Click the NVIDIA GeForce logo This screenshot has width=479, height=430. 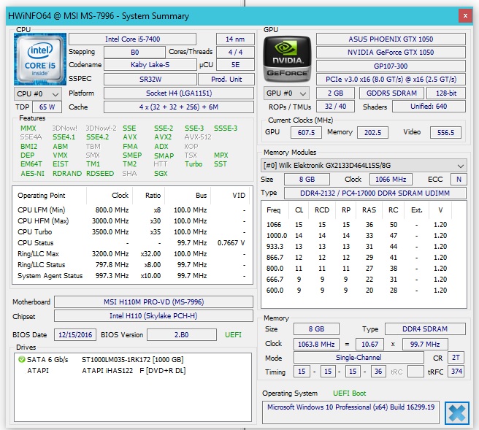[x=287, y=59]
